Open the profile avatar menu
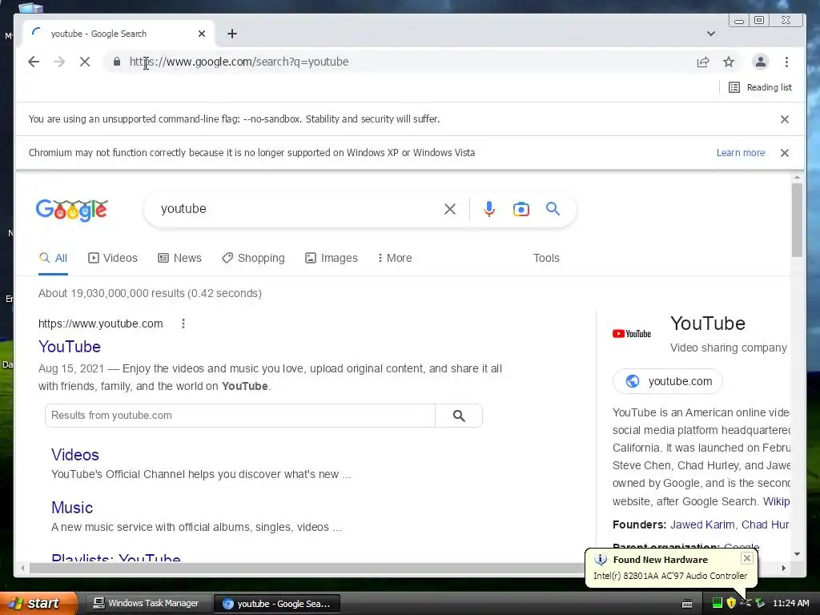The image size is (820, 615). pos(761,62)
